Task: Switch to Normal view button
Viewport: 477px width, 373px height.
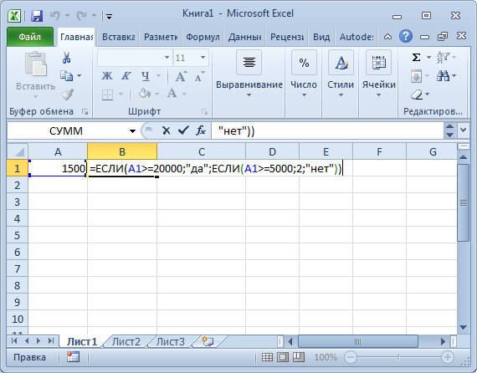Action: tap(267, 357)
